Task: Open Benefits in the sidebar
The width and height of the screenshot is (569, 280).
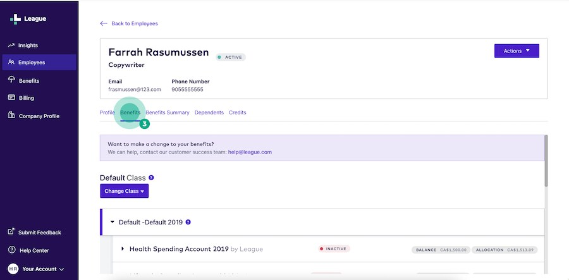Action: click(29, 80)
